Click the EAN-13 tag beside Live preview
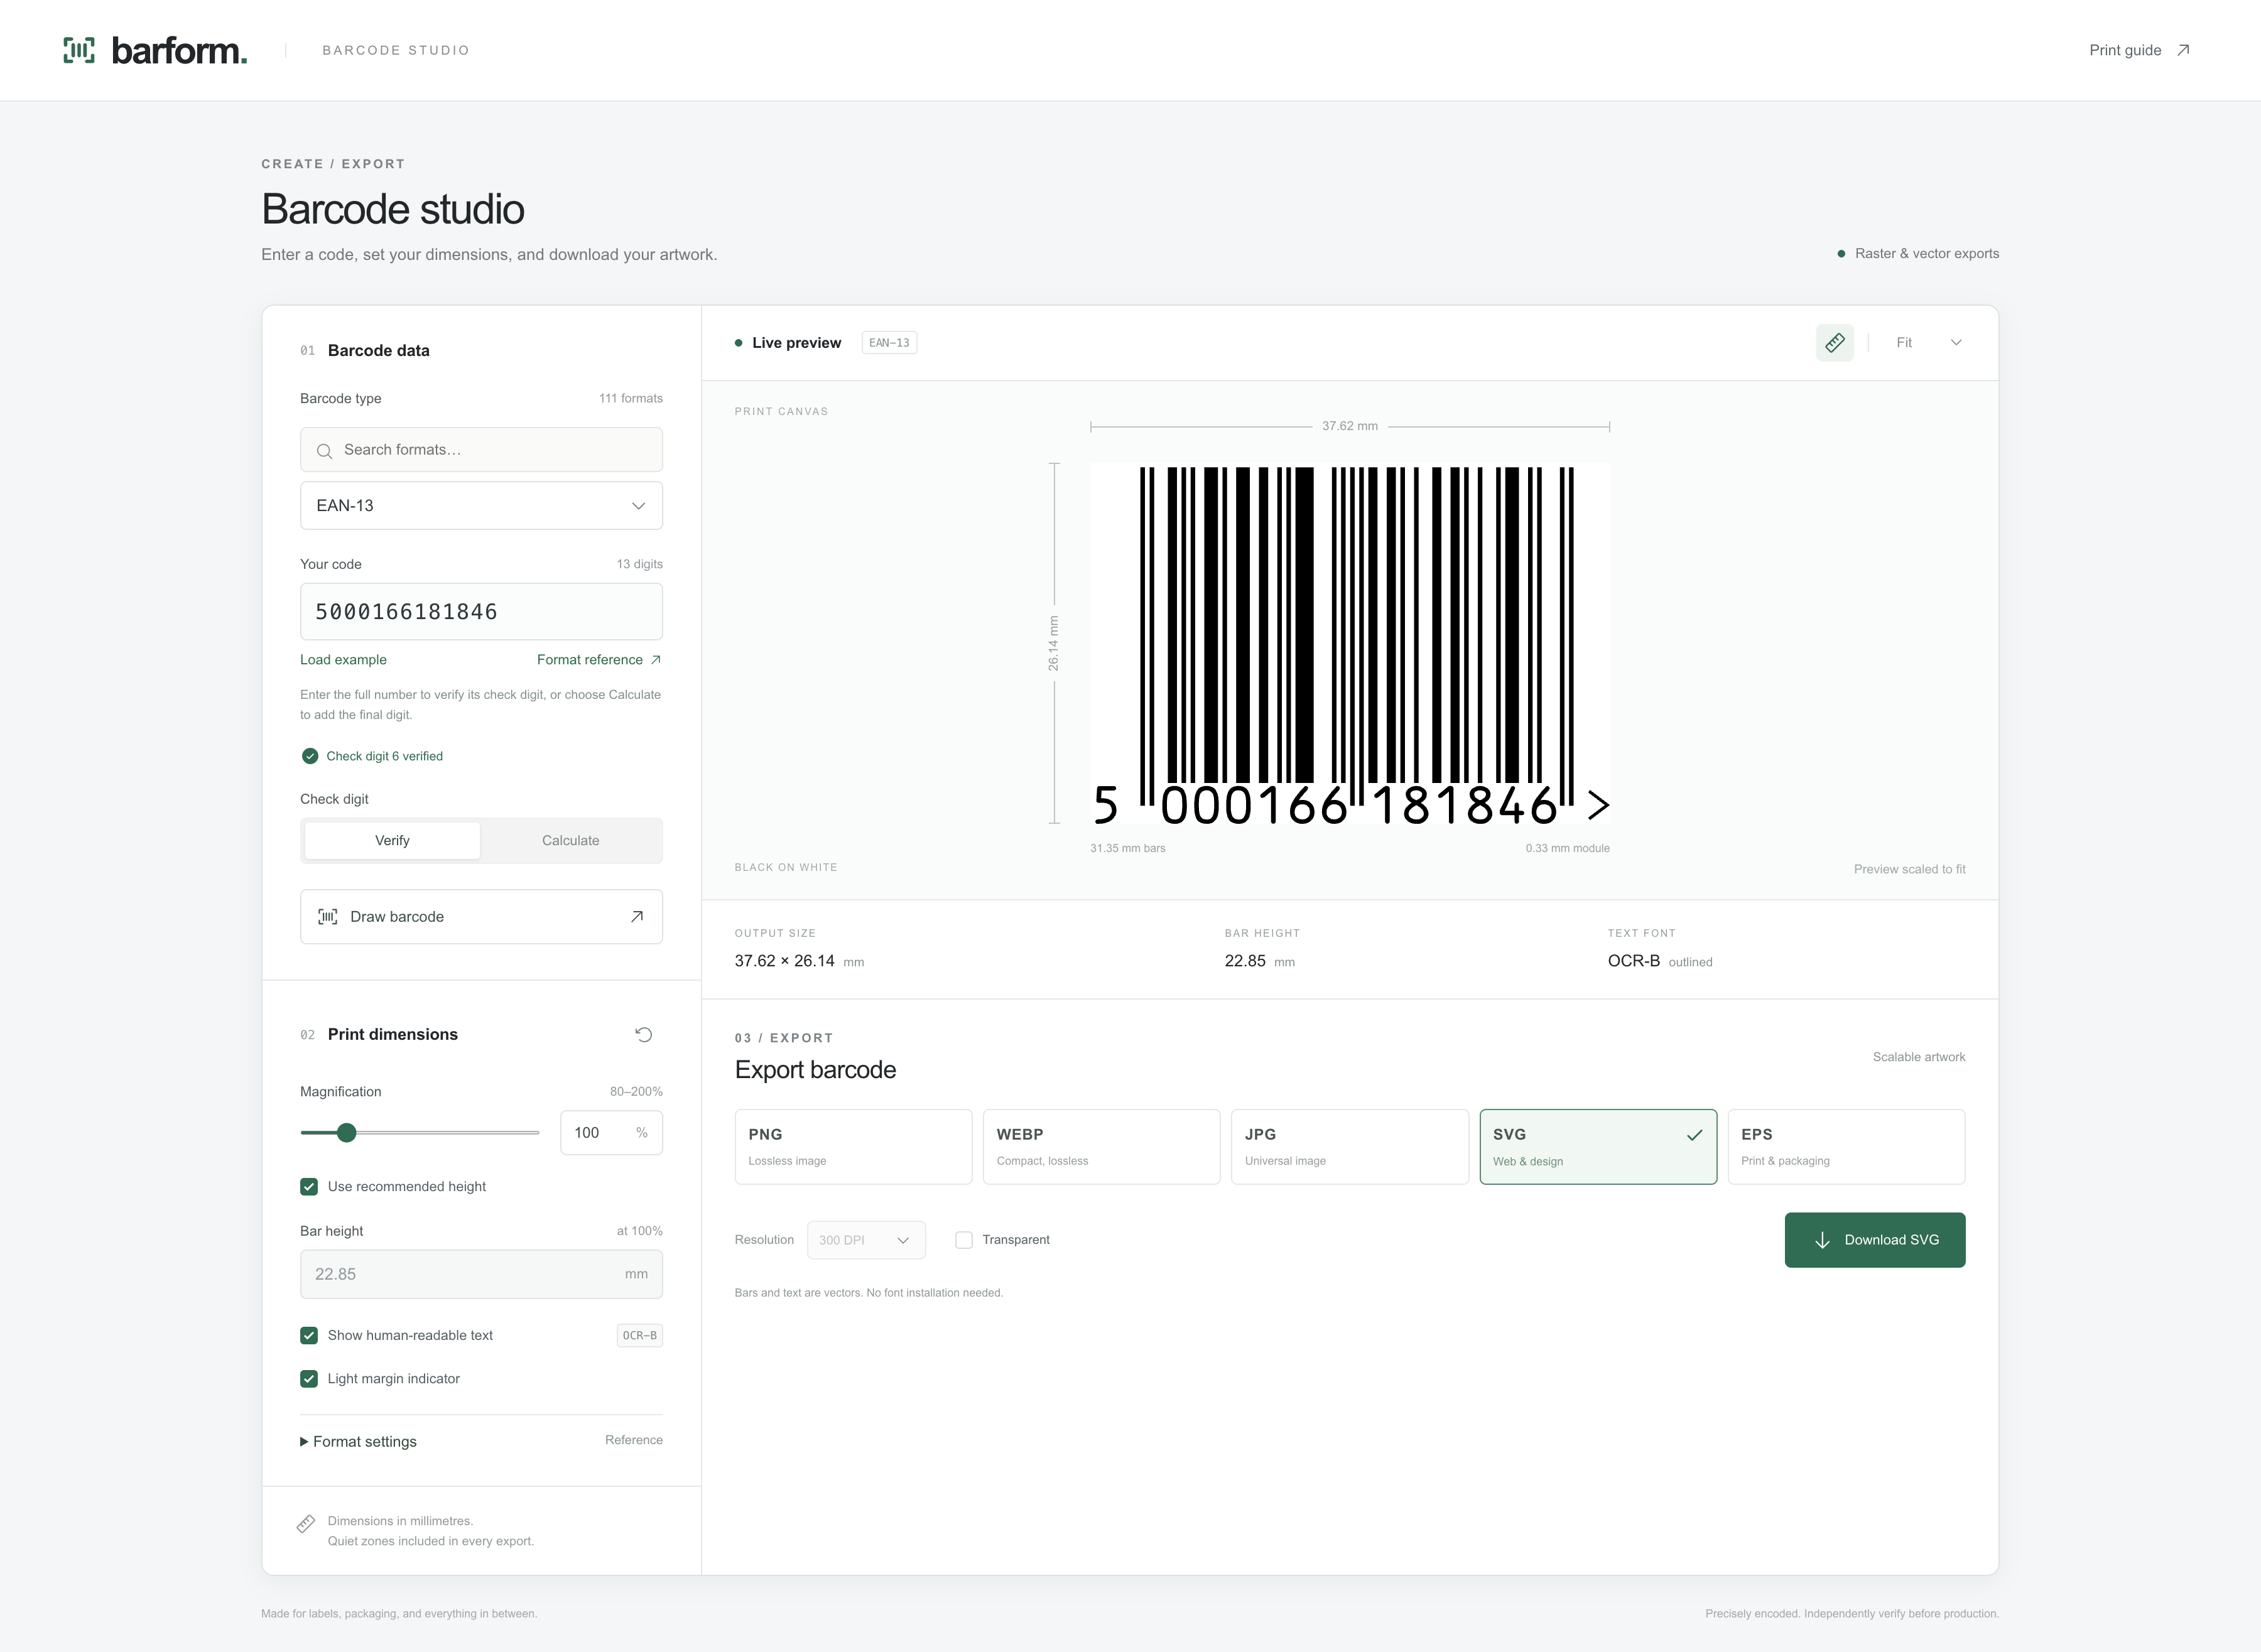The height and width of the screenshot is (1652, 2261). tap(889, 343)
